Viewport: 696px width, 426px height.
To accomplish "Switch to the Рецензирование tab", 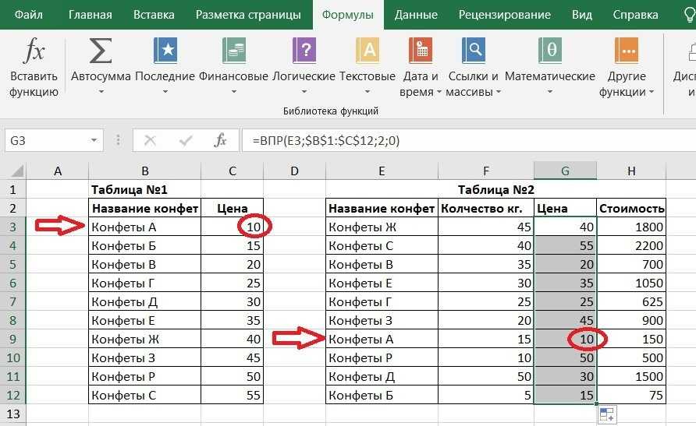I will pos(505,15).
